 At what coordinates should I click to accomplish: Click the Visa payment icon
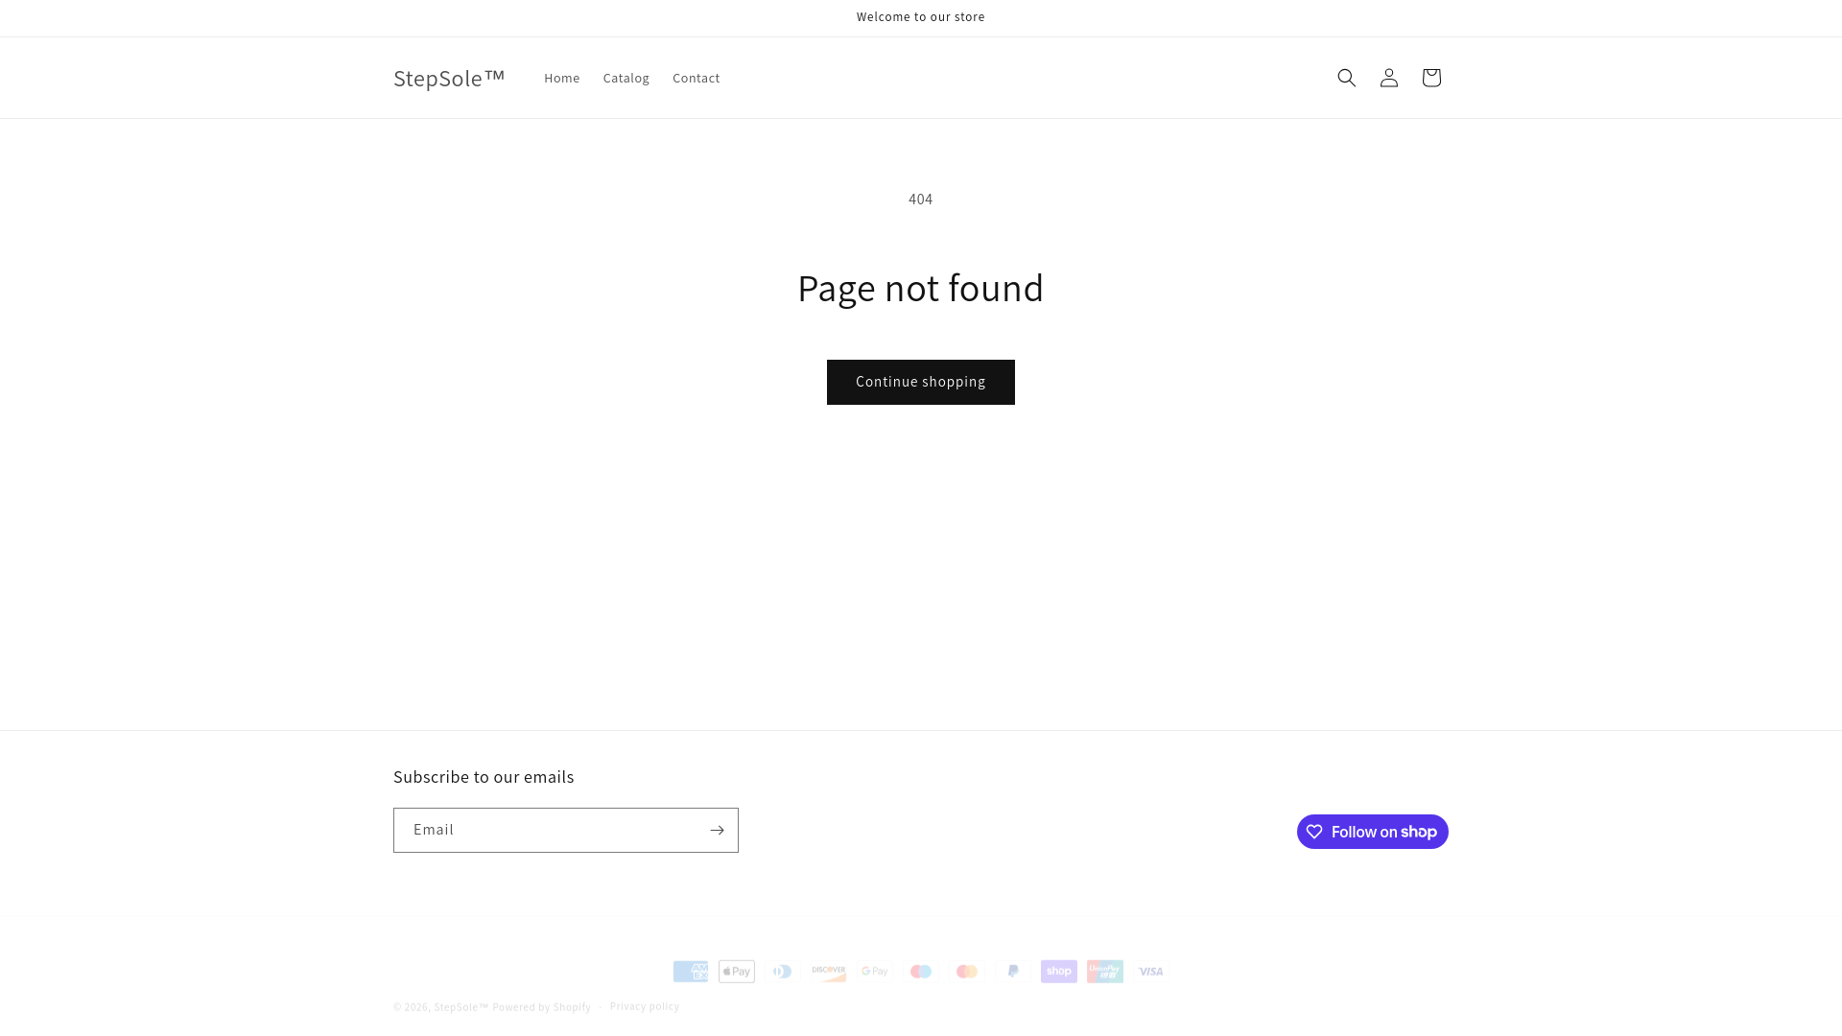pos(1151,972)
